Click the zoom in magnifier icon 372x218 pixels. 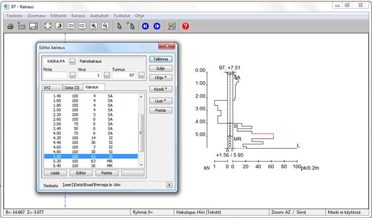click(x=94, y=26)
